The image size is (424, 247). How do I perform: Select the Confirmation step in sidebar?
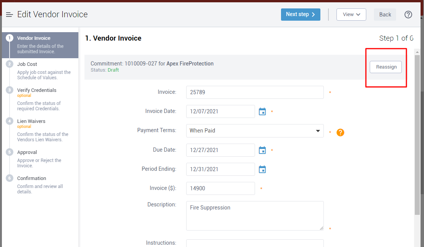(x=32, y=178)
